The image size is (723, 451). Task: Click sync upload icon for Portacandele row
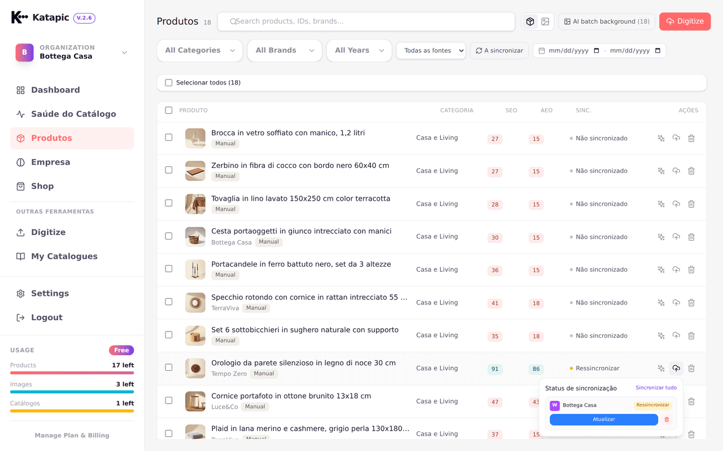coord(676,269)
